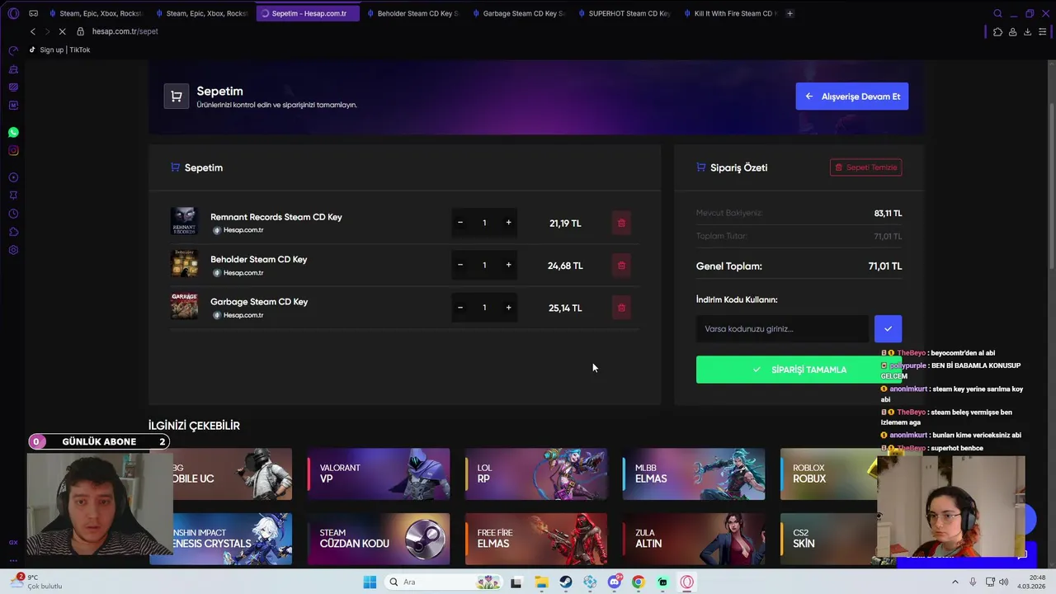Open the Beholder Steam CD Key product link
Viewport: 1056px width, 594px height.
pyautogui.click(x=258, y=259)
